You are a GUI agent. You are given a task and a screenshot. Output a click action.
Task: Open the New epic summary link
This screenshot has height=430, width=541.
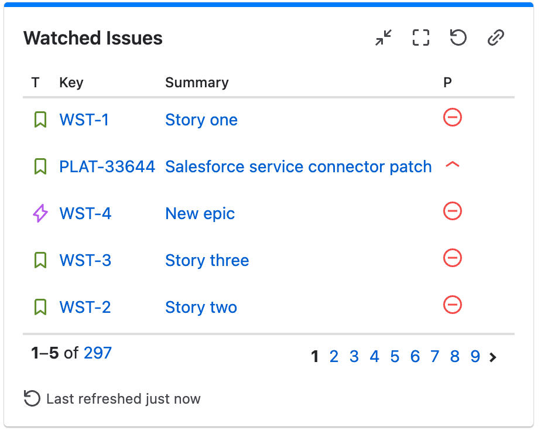(x=200, y=214)
